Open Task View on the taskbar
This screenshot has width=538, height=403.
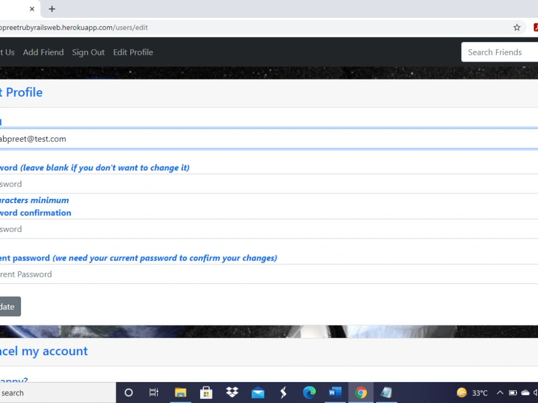(154, 393)
